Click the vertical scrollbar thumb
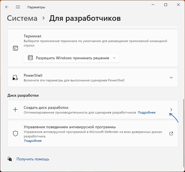Image resolution: width=185 pixels, height=172 pixels. 184,133
